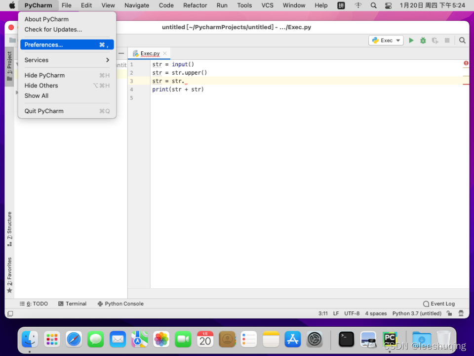Run the Exec configuration with green play button

(411, 40)
